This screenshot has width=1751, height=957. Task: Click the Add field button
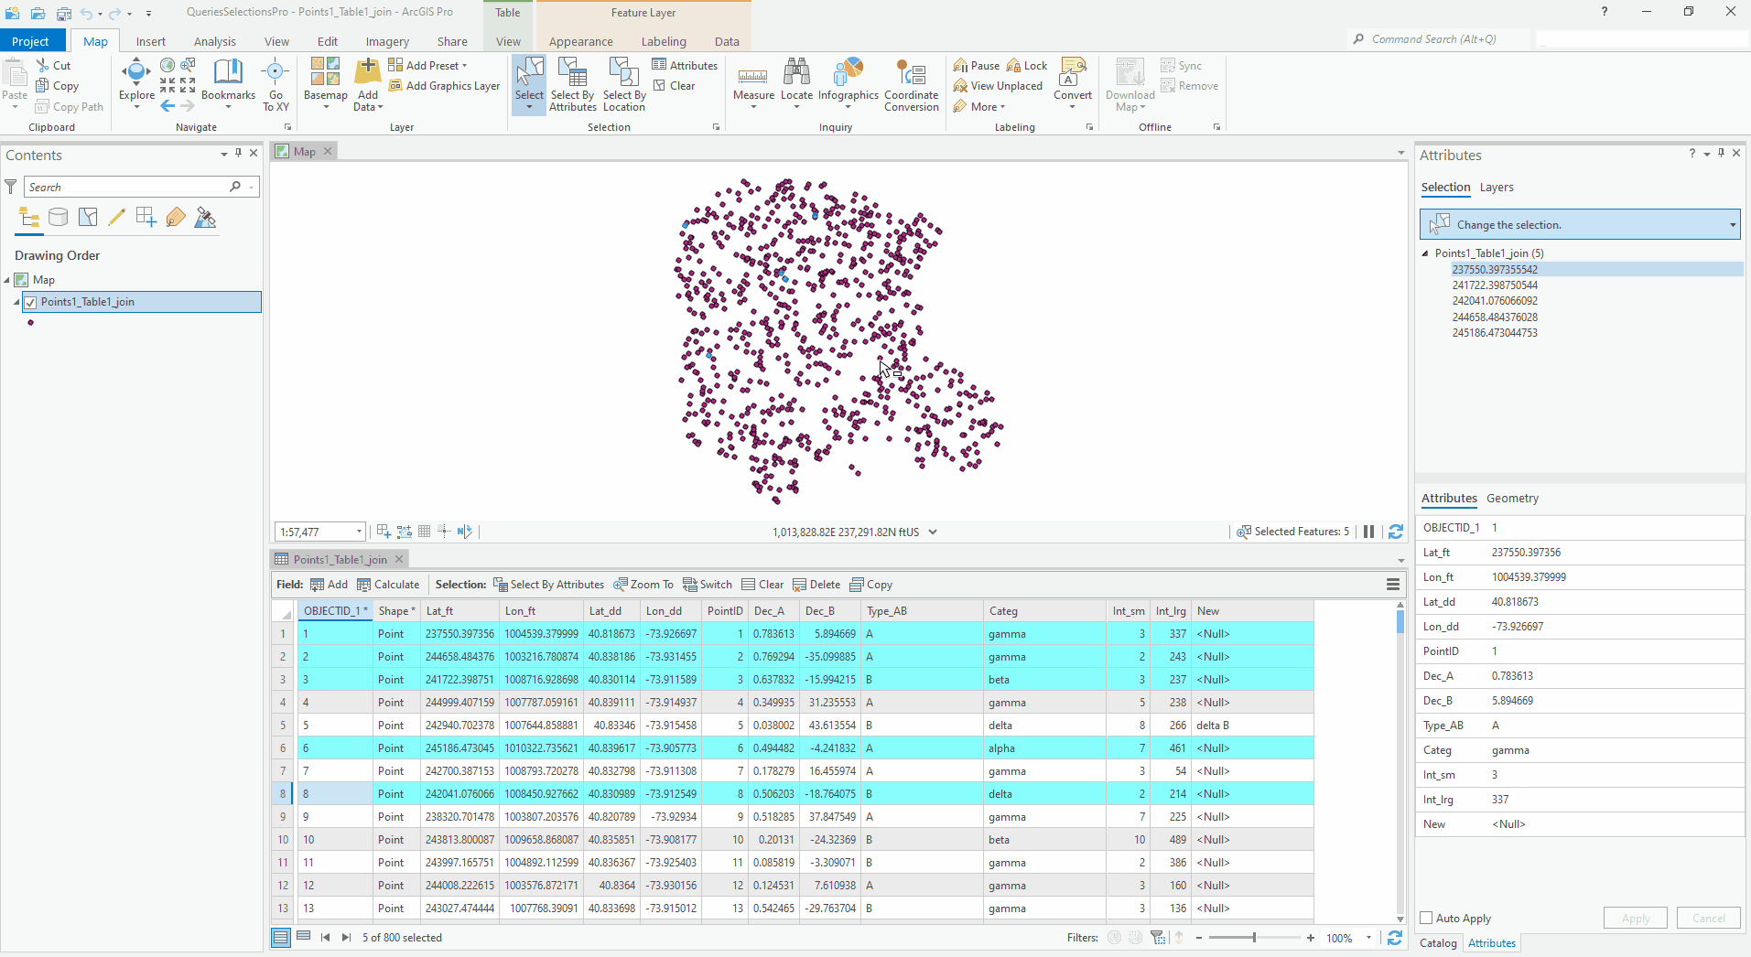coord(329,585)
